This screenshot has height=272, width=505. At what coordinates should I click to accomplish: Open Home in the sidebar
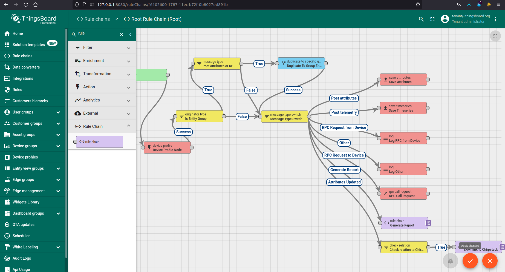coord(33,33)
